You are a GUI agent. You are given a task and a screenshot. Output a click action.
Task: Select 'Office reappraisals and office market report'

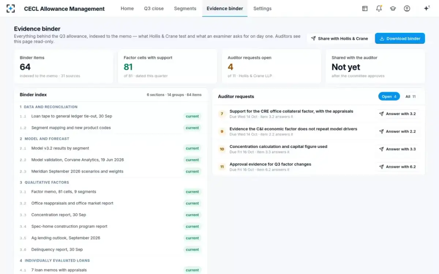[x=110, y=203]
